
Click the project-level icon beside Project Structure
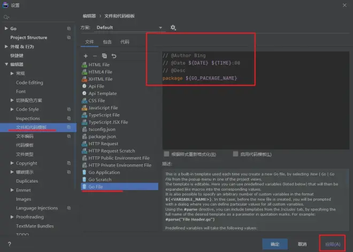pyautogui.click(x=69, y=37)
